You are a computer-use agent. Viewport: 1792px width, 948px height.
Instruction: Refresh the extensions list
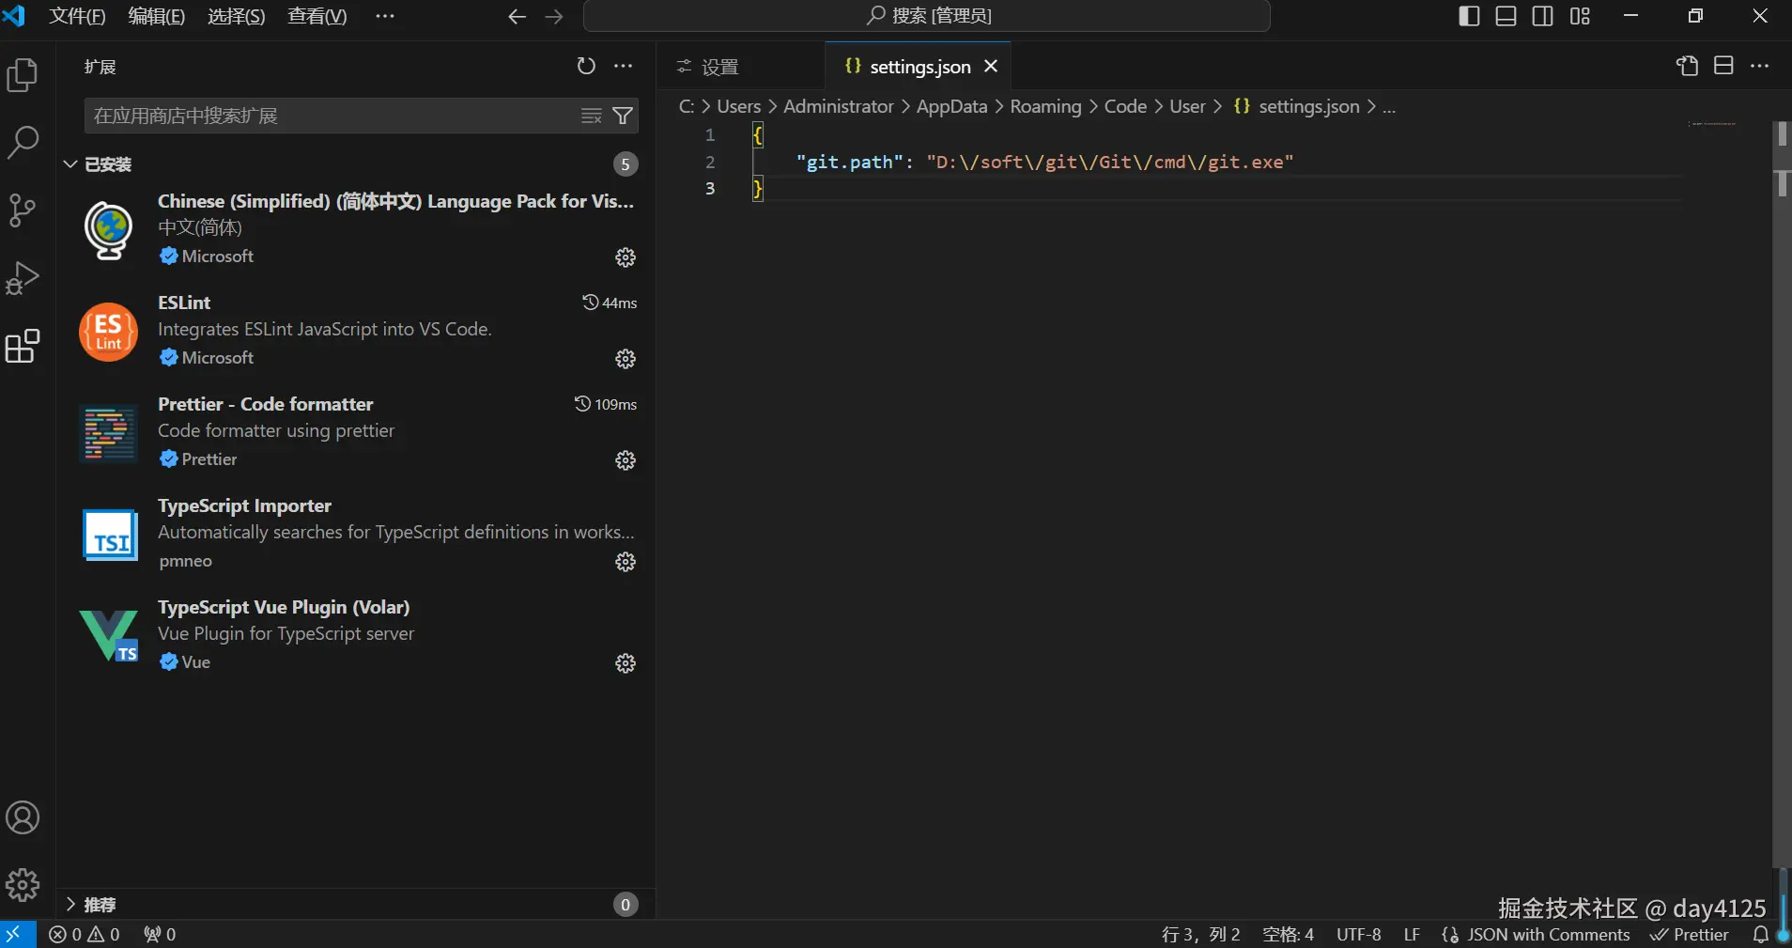coord(586,66)
